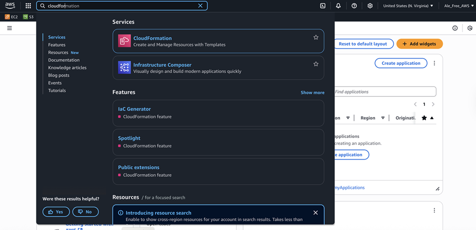
Task: Open the settings gear icon
Action: click(370, 6)
